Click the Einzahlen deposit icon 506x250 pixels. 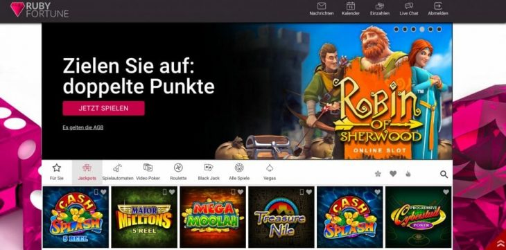pos(380,6)
